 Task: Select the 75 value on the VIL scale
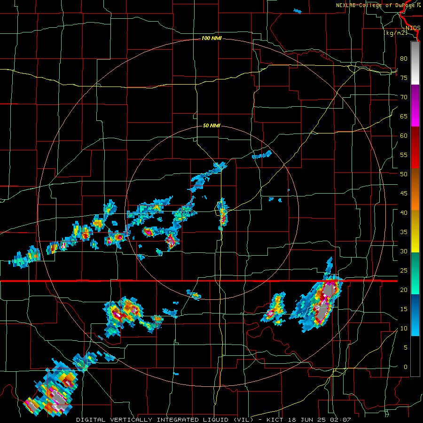click(x=404, y=78)
